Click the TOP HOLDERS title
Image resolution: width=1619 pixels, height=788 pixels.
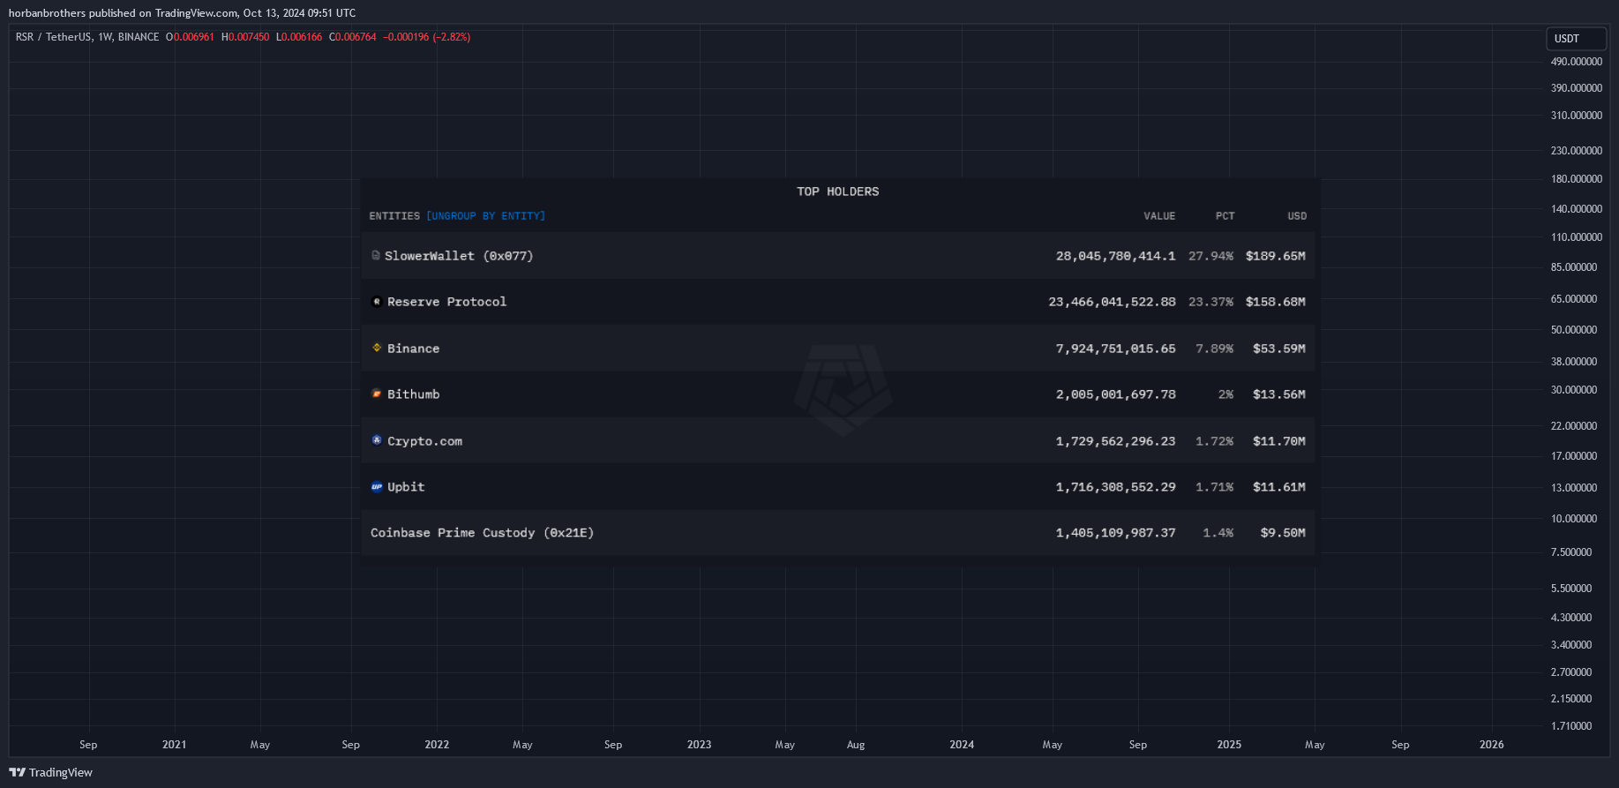[x=837, y=191]
